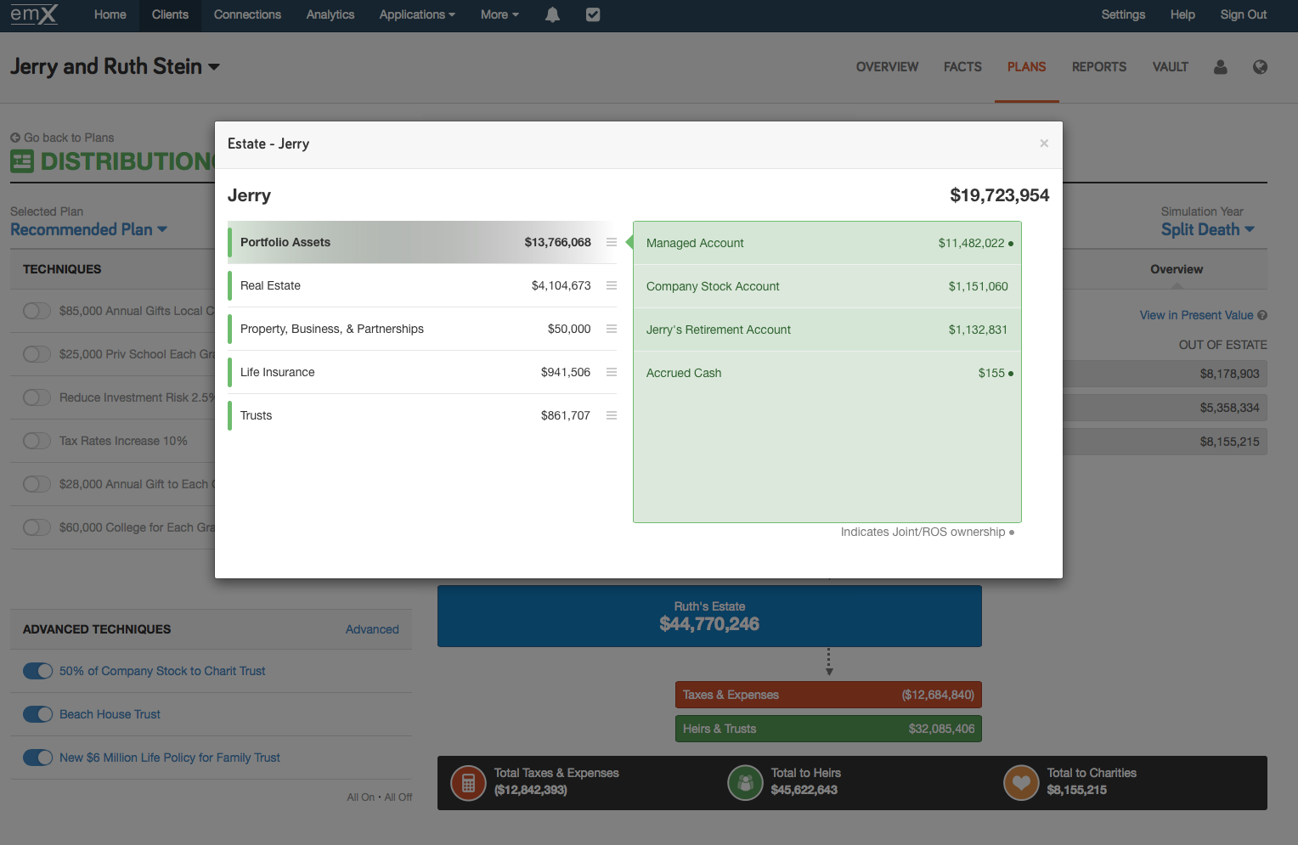This screenshot has width=1298, height=845.
Task: Click the Trusts row handle icon
Action: click(612, 415)
